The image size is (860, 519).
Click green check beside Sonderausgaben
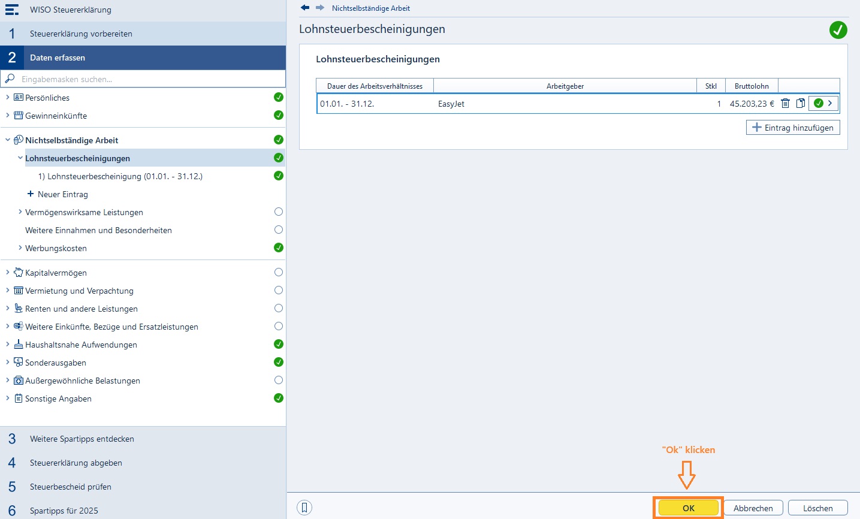[279, 362]
